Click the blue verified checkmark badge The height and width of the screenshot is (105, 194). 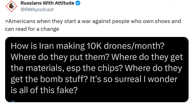tap(78, 3)
